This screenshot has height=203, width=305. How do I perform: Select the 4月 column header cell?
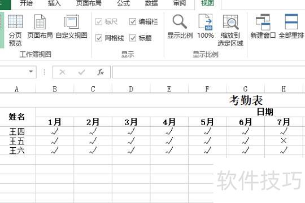click(169, 122)
